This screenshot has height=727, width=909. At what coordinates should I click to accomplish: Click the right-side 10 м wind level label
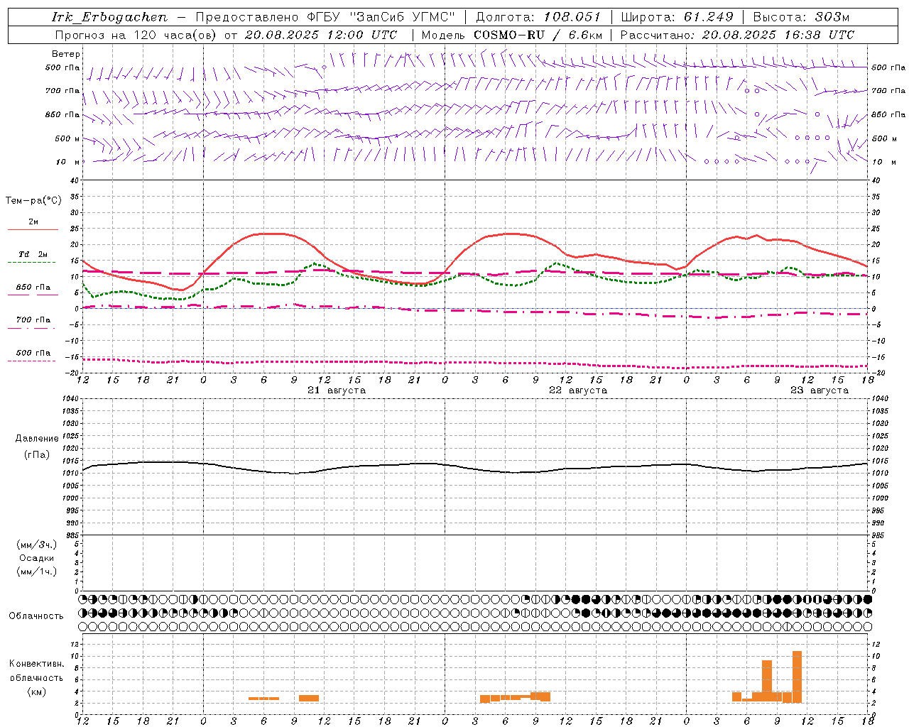pyautogui.click(x=883, y=162)
